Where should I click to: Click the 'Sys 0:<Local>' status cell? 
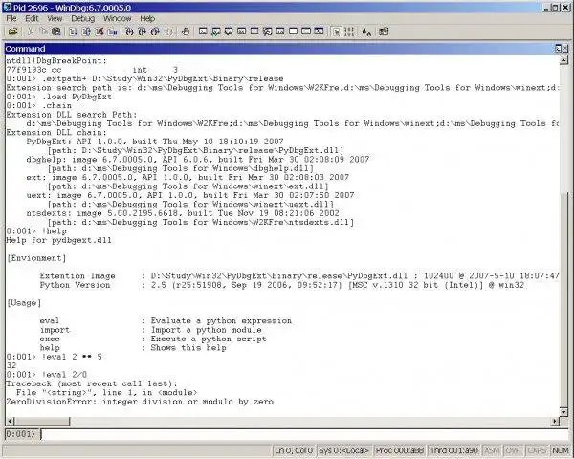click(343, 450)
